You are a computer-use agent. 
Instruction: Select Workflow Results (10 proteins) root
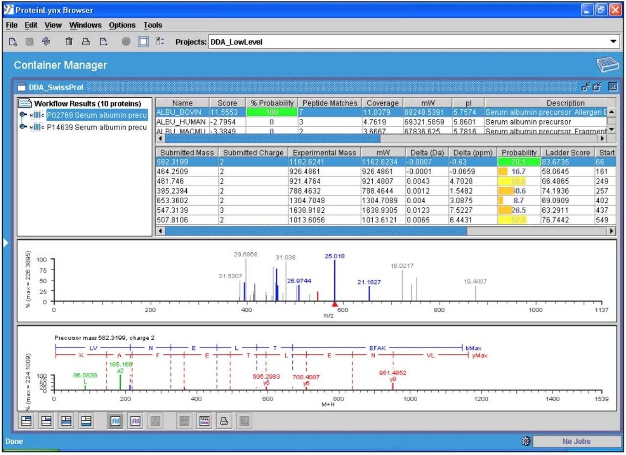click(88, 104)
